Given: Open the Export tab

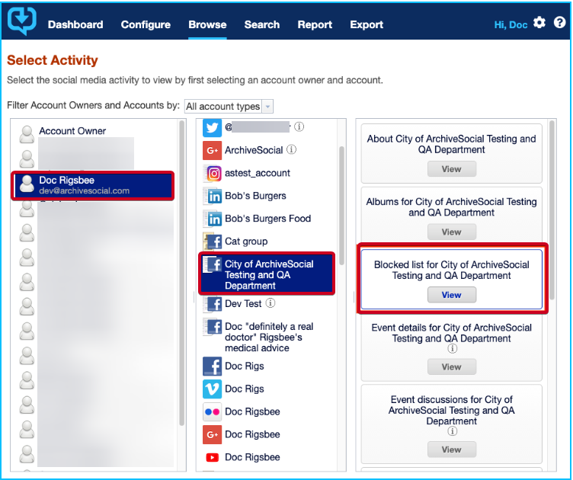Looking at the screenshot, I should point(367,24).
